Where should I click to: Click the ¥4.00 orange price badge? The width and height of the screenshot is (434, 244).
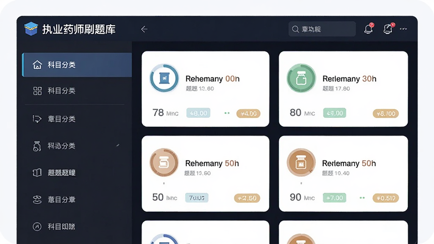point(248,114)
